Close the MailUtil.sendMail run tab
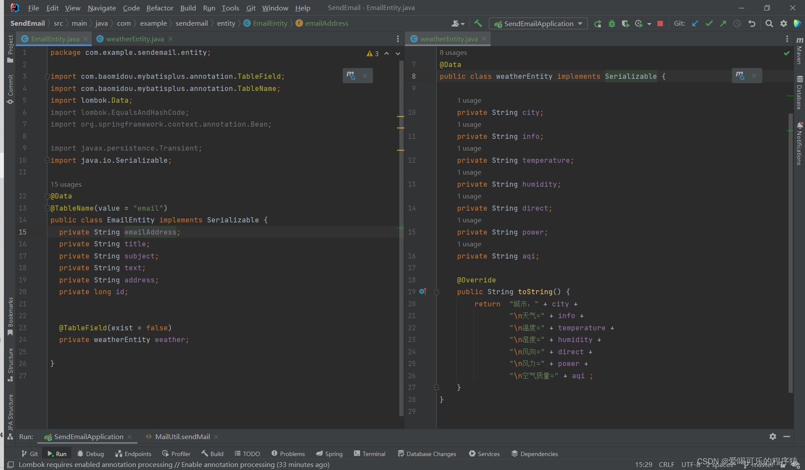The height and width of the screenshot is (470, 805). (x=216, y=436)
